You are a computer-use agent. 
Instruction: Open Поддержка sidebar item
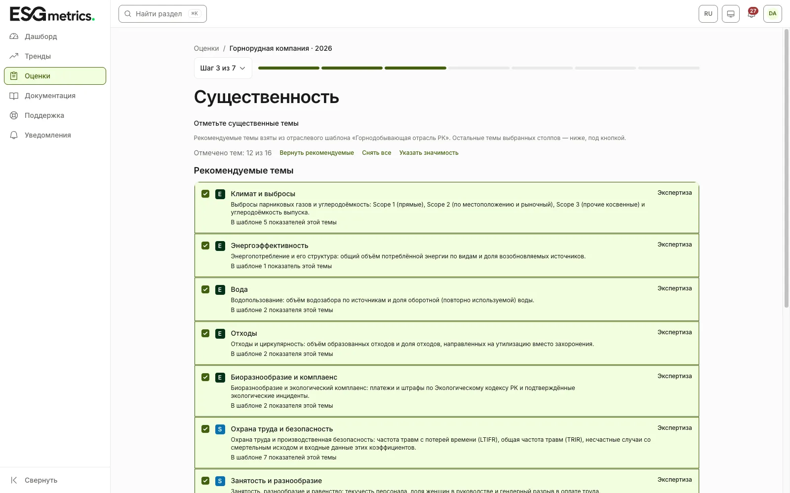tap(55, 115)
